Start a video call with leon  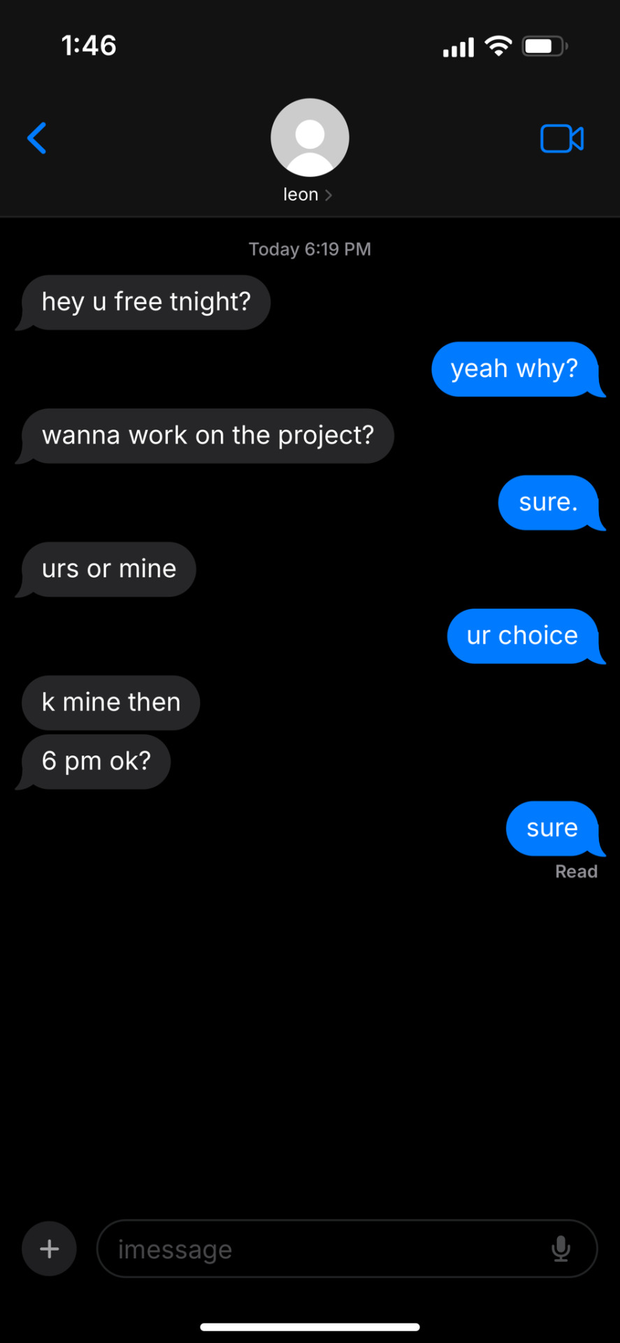click(x=562, y=138)
